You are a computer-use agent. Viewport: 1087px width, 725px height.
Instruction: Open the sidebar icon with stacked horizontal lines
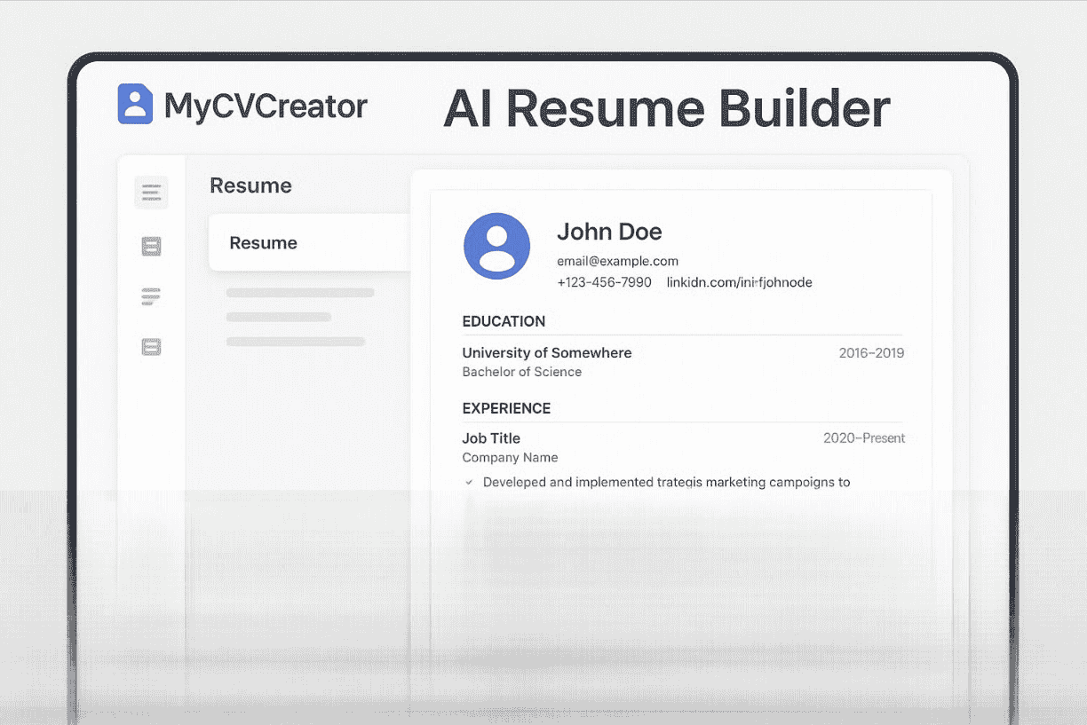(x=151, y=296)
